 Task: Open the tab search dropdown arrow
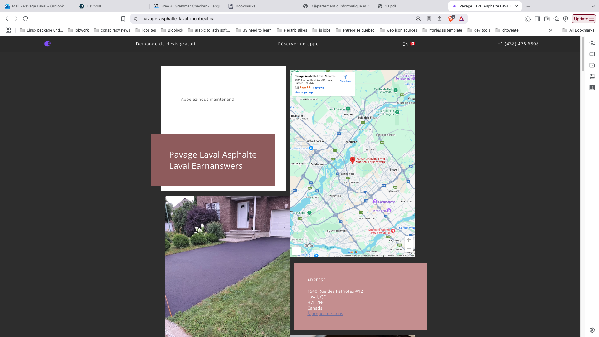point(593,6)
